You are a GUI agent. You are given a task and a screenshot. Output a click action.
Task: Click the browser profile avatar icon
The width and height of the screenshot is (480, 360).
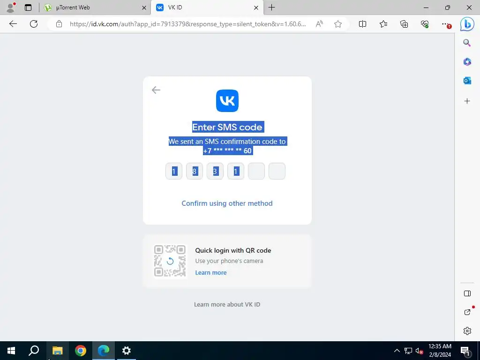pos(11,7)
